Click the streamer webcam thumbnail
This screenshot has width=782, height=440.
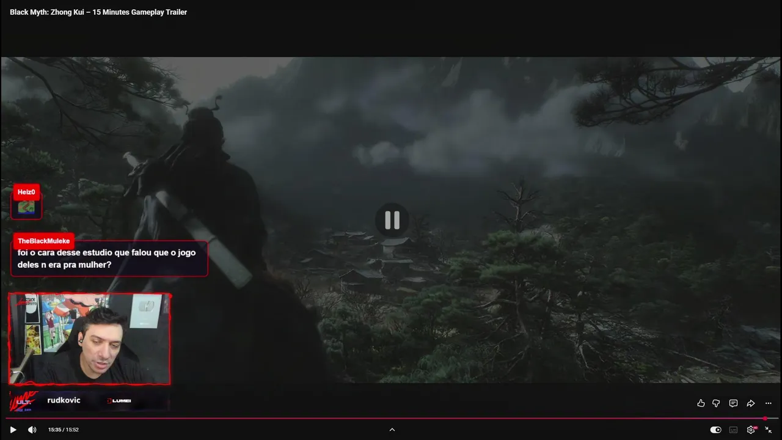89,339
